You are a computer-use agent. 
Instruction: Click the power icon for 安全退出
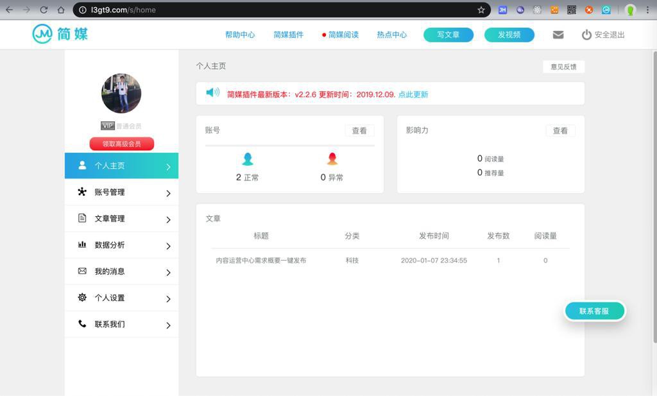(x=586, y=35)
